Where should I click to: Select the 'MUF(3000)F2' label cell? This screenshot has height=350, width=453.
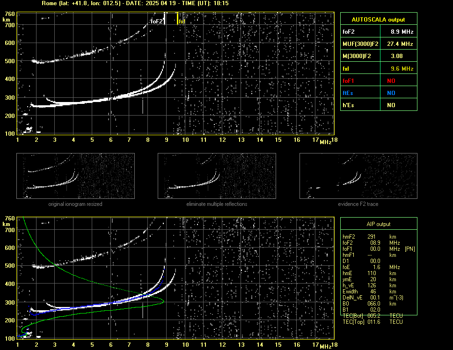click(360, 44)
